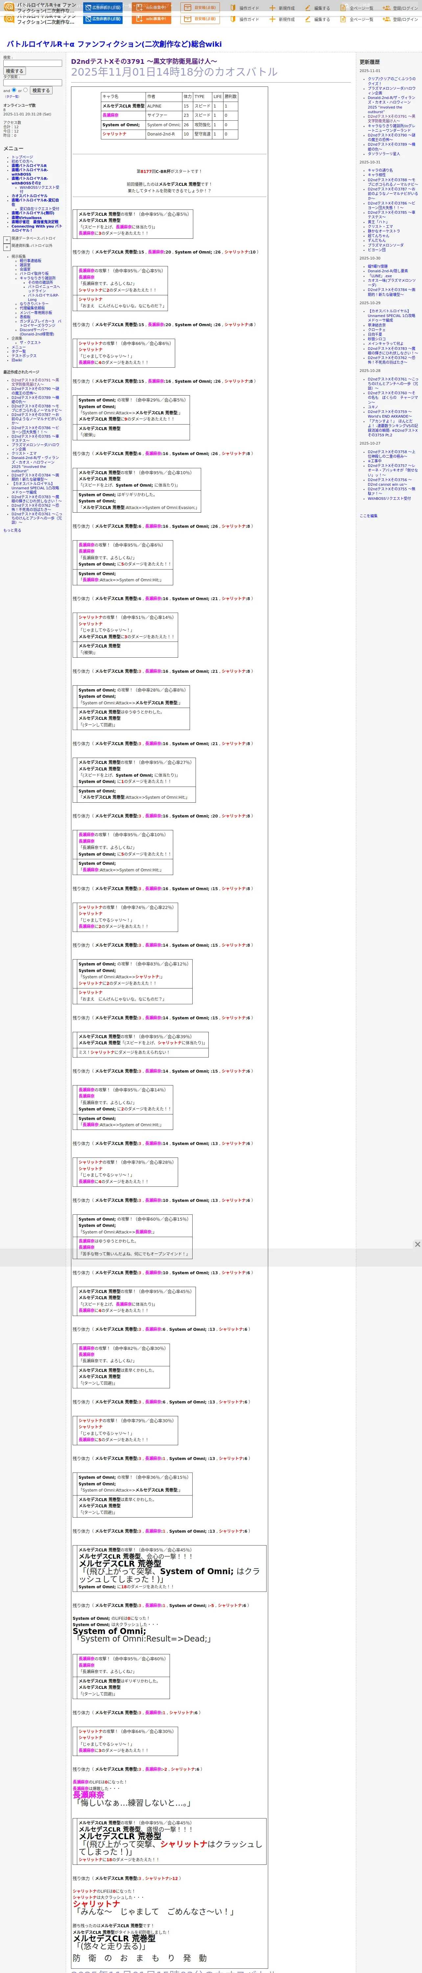
Task: Open 愚痴板 link
Action: click(x=25, y=316)
